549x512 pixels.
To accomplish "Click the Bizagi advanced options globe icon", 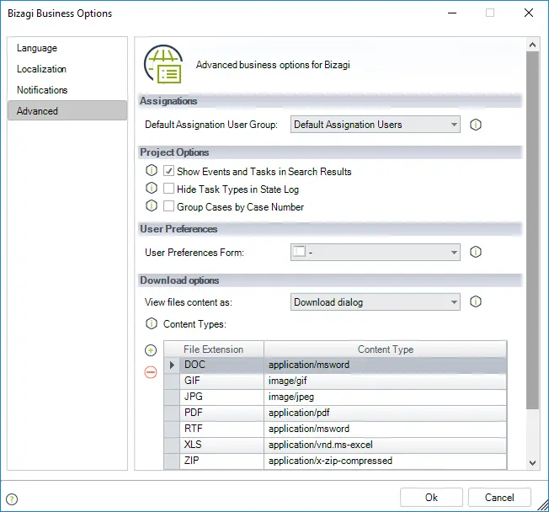I will [163, 64].
